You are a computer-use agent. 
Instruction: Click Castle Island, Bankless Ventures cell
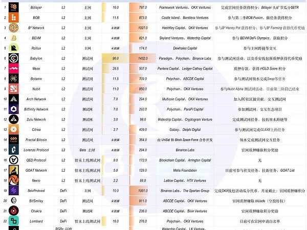coord(185,17)
